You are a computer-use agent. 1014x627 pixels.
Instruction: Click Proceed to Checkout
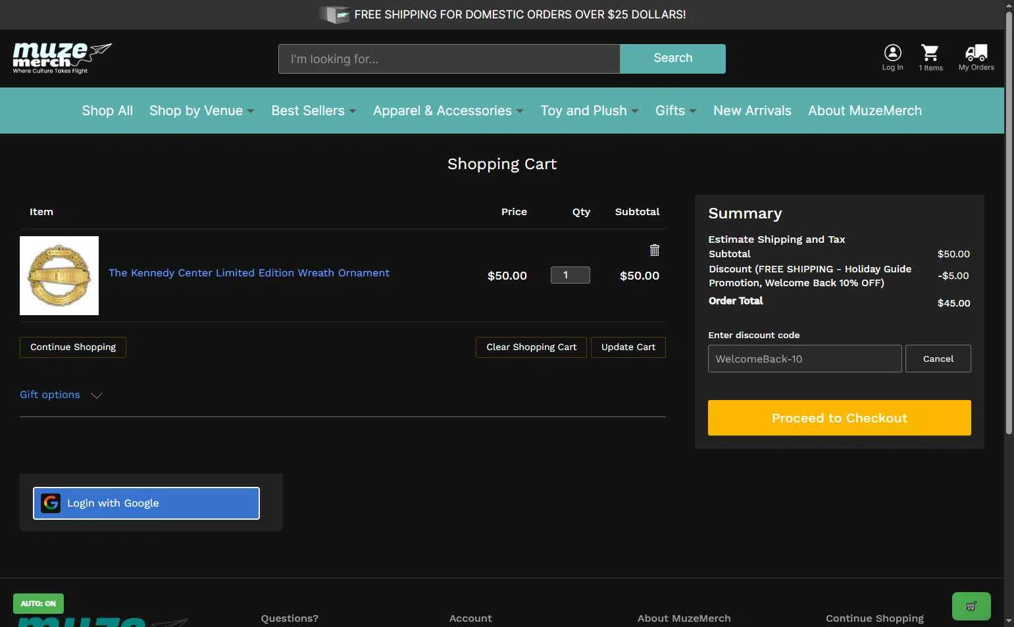pos(839,418)
